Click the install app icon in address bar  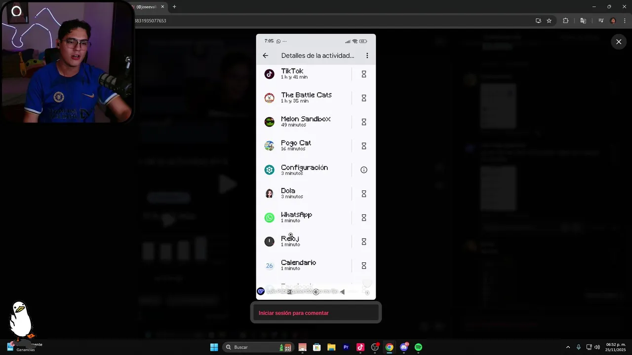[x=538, y=21]
